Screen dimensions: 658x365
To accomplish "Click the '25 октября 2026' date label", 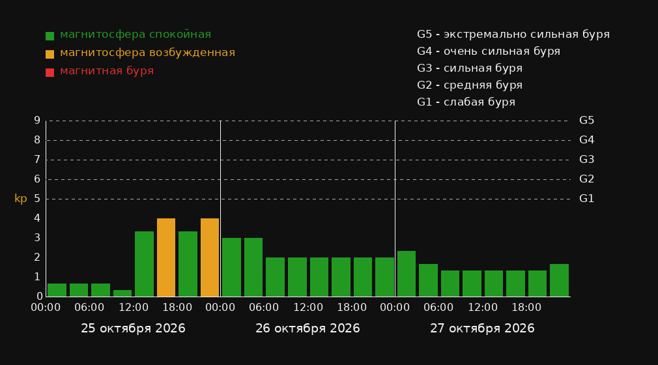I will (133, 328).
